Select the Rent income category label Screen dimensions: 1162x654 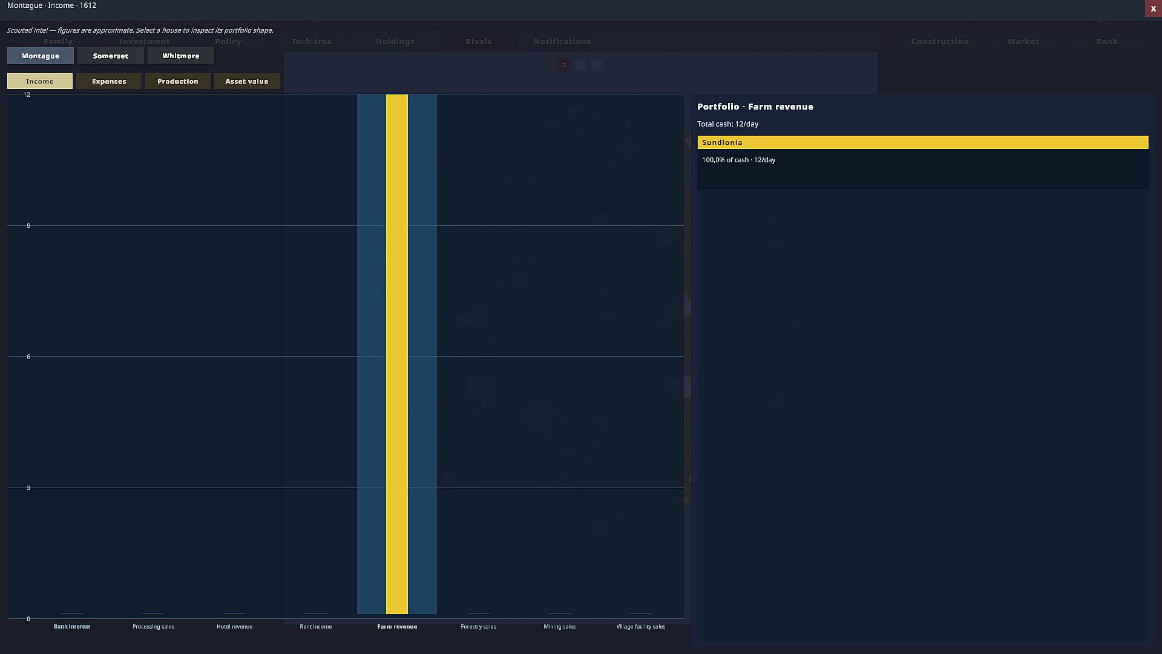point(316,627)
